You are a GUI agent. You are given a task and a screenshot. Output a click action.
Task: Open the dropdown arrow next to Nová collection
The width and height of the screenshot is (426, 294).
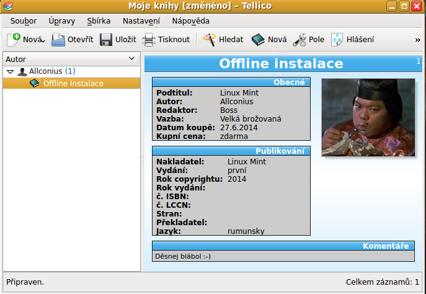[43, 42]
